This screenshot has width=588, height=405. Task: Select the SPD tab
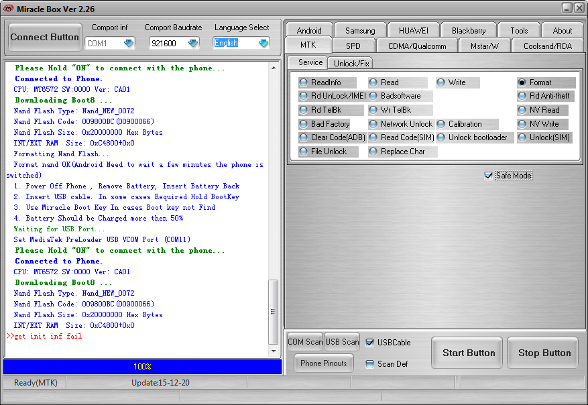[x=353, y=46]
